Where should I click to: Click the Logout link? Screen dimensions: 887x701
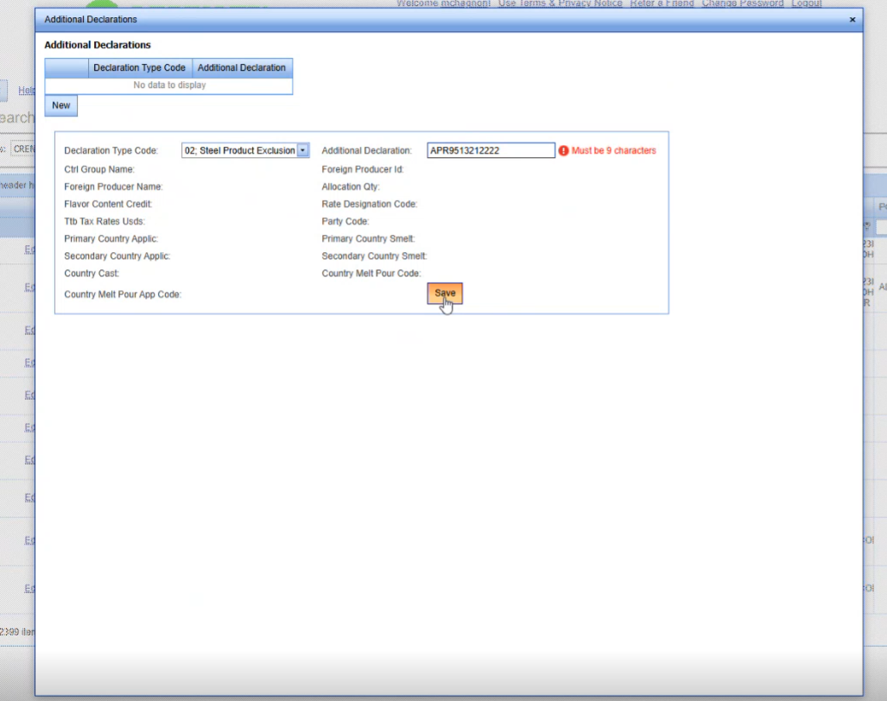(x=806, y=3)
